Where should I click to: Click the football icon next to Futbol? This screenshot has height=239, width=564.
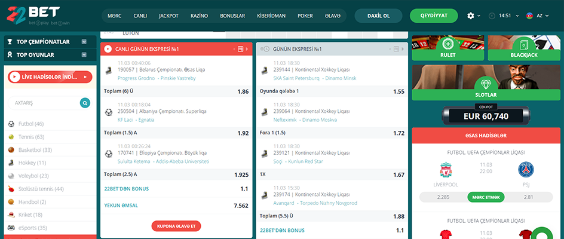(11, 124)
